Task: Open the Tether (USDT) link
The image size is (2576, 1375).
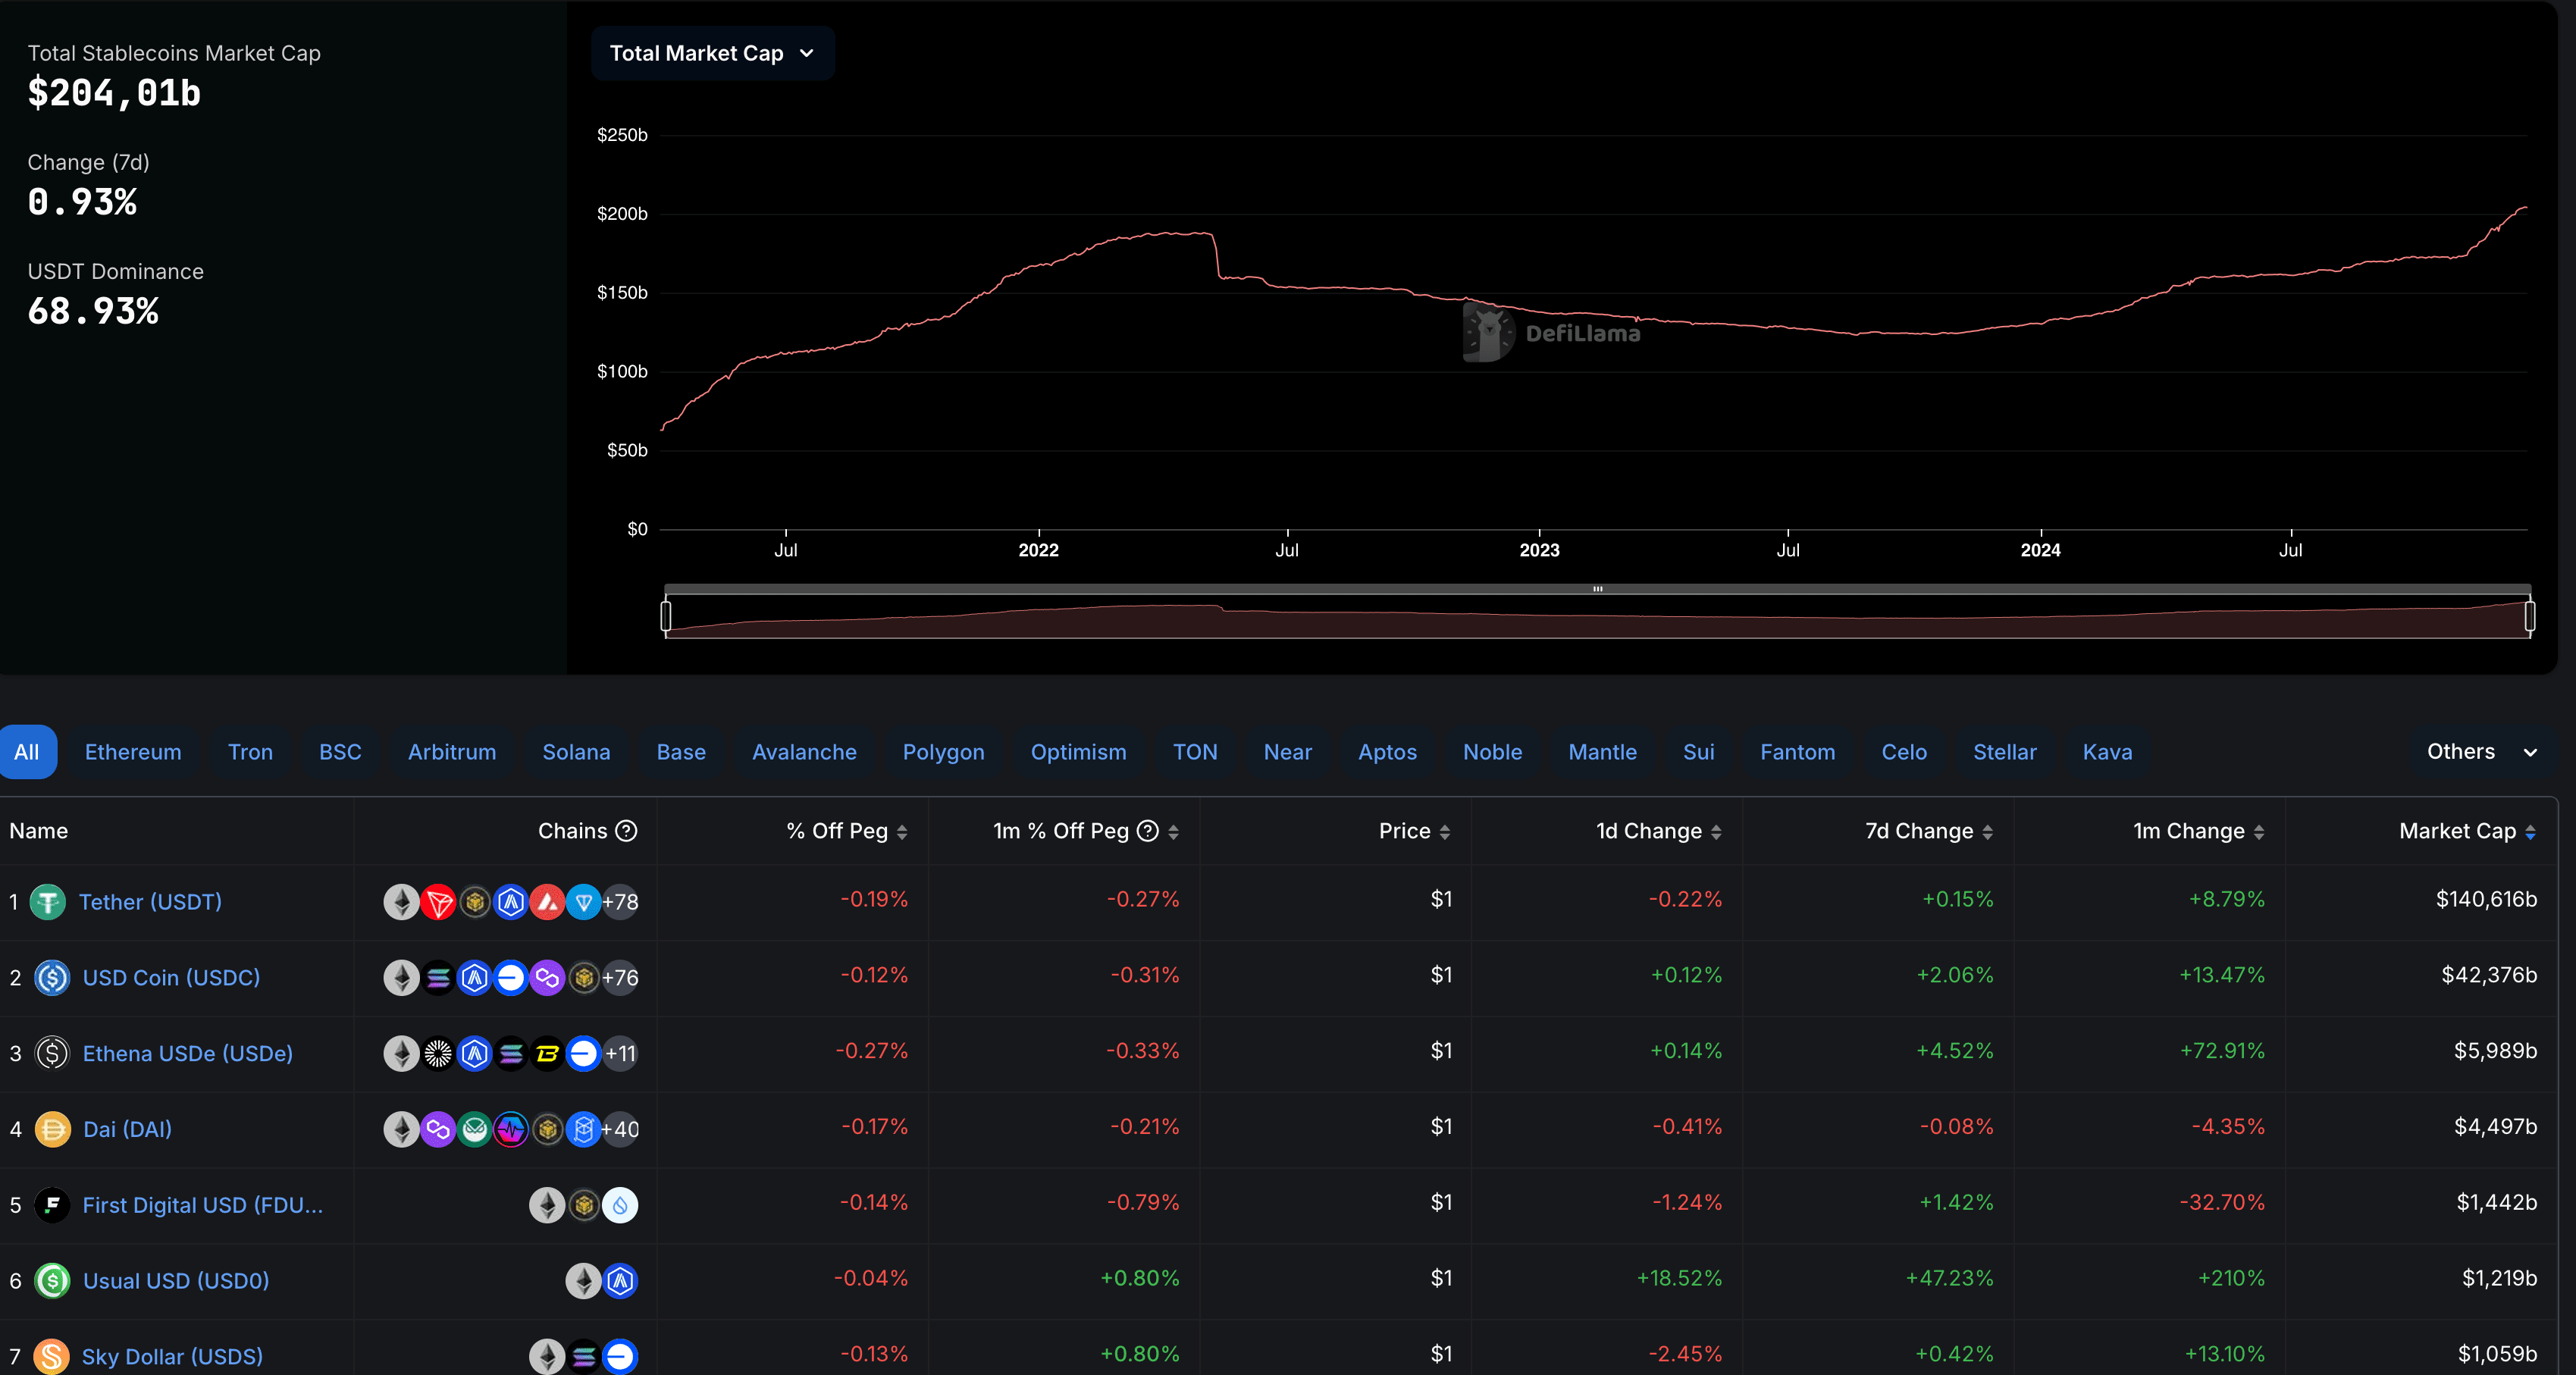Action: coord(150,902)
